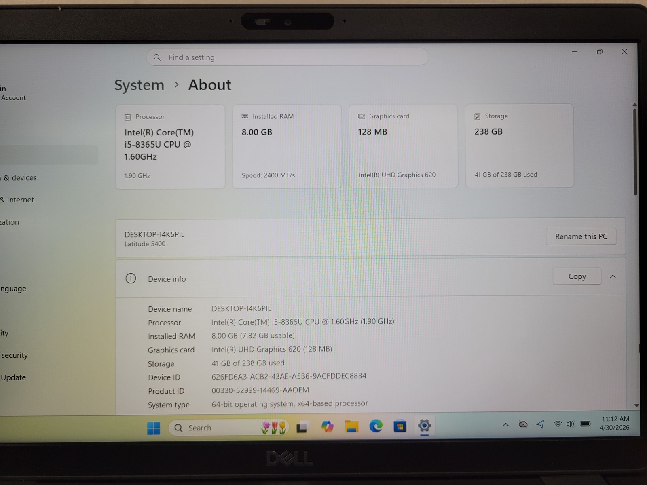Launch Microsoft Edge from taskbar
Image resolution: width=647 pixels, height=485 pixels.
[376, 426]
